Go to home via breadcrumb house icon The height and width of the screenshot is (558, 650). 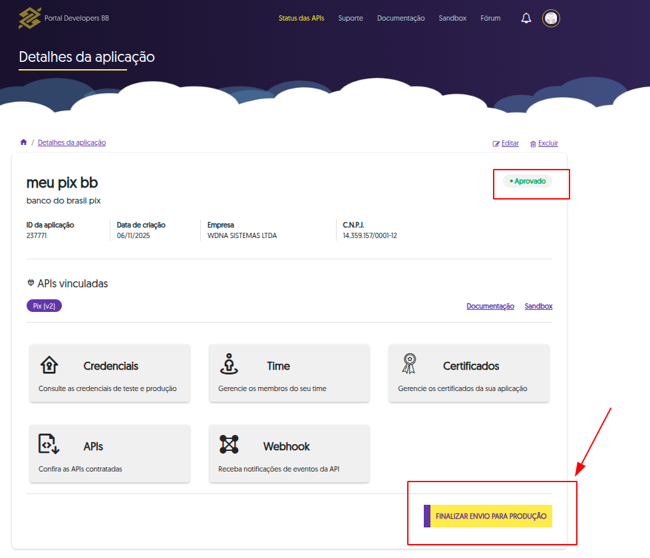[23, 142]
